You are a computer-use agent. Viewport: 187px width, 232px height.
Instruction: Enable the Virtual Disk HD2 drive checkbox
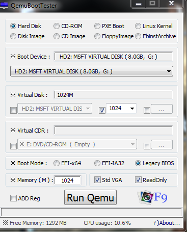click(13, 110)
